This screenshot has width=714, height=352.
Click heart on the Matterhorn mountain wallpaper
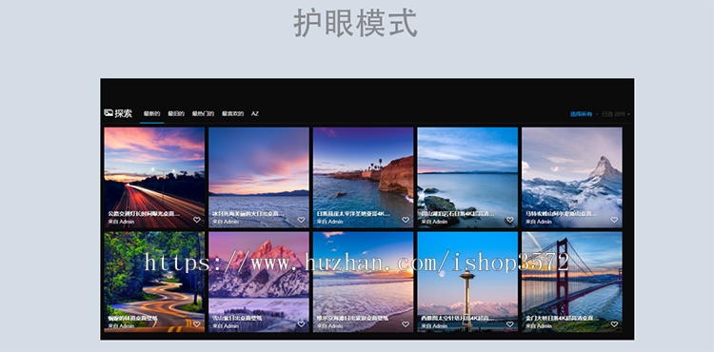tap(614, 220)
